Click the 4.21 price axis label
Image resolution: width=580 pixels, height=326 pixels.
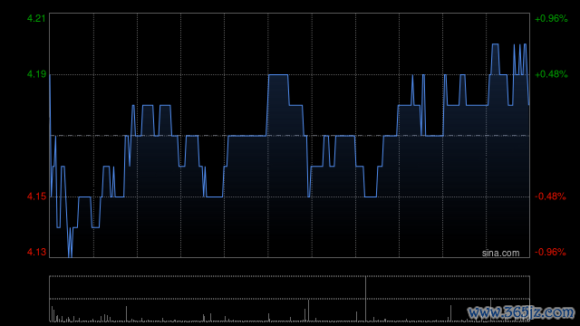click(x=36, y=18)
